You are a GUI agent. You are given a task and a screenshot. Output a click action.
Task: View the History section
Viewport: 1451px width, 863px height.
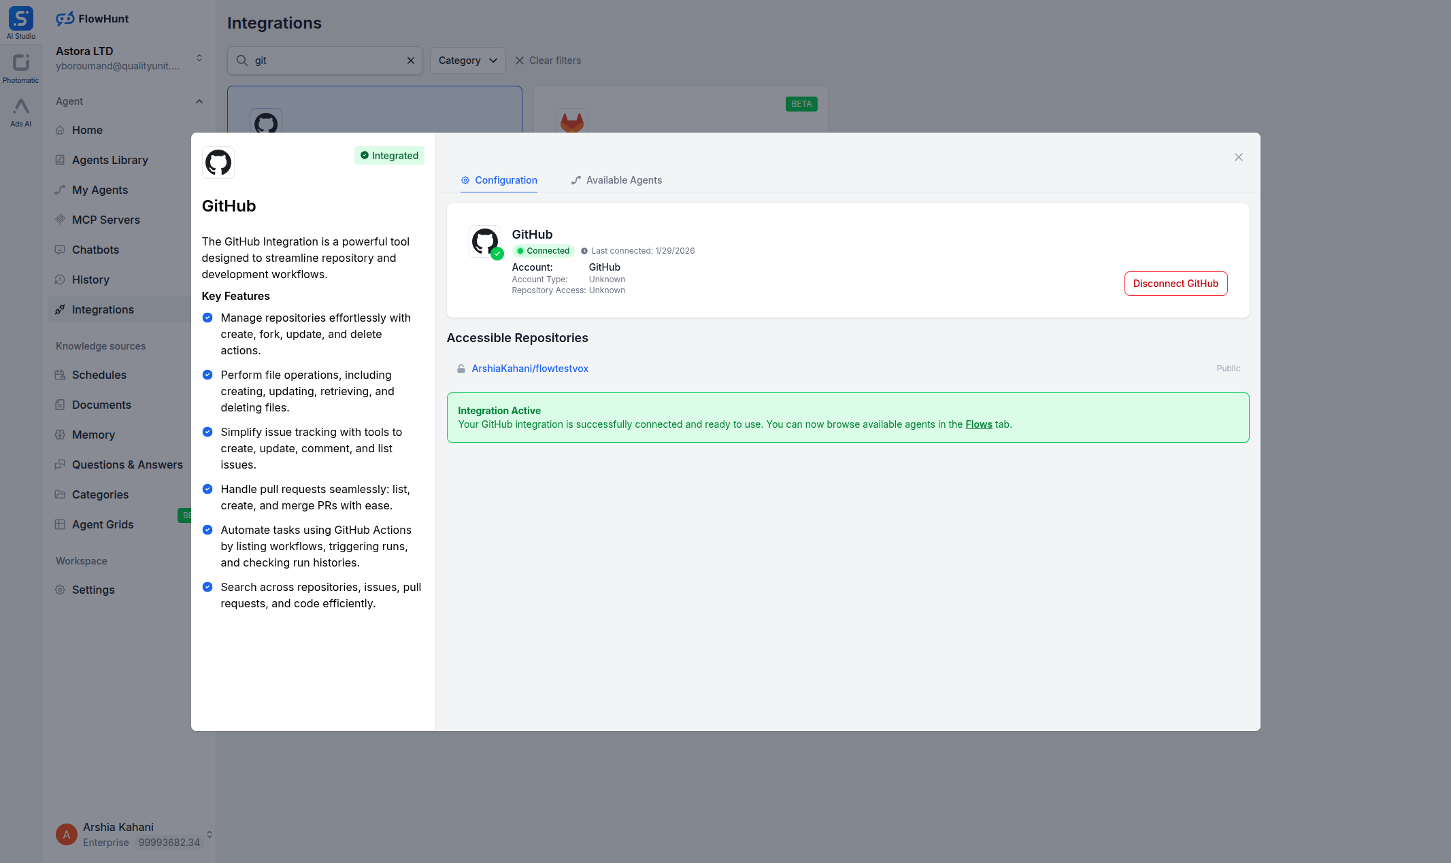click(92, 280)
